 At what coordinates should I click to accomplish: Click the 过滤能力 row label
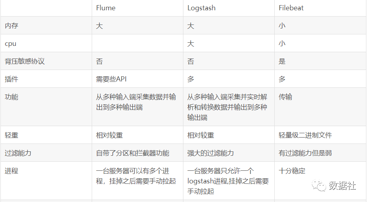[x=18, y=153]
